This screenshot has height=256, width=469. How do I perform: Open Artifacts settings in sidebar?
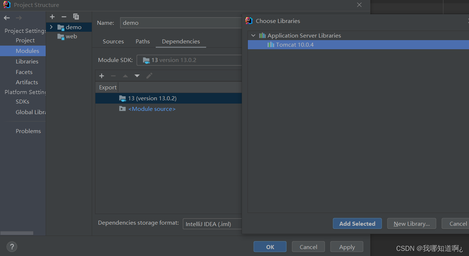[27, 82]
